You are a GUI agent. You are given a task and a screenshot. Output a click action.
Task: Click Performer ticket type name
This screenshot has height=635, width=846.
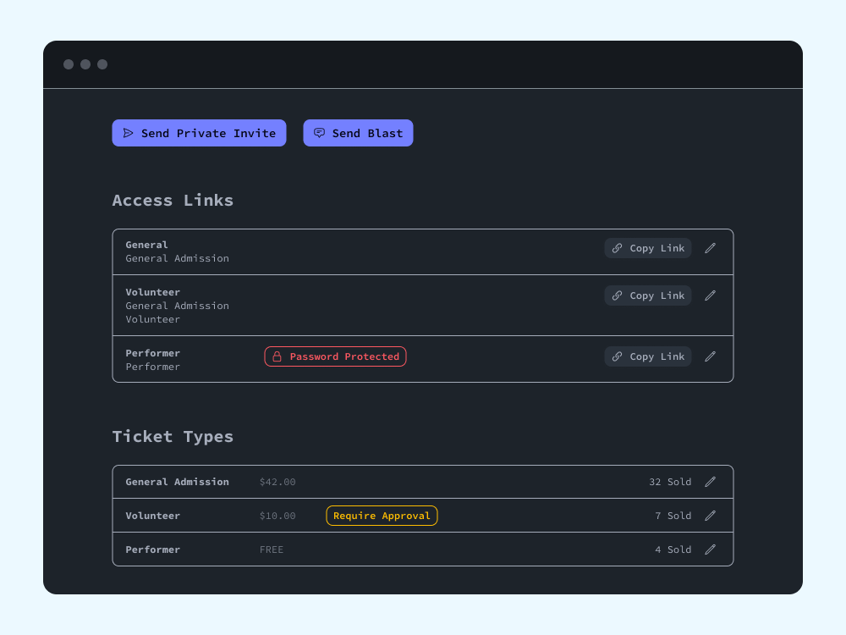152,549
